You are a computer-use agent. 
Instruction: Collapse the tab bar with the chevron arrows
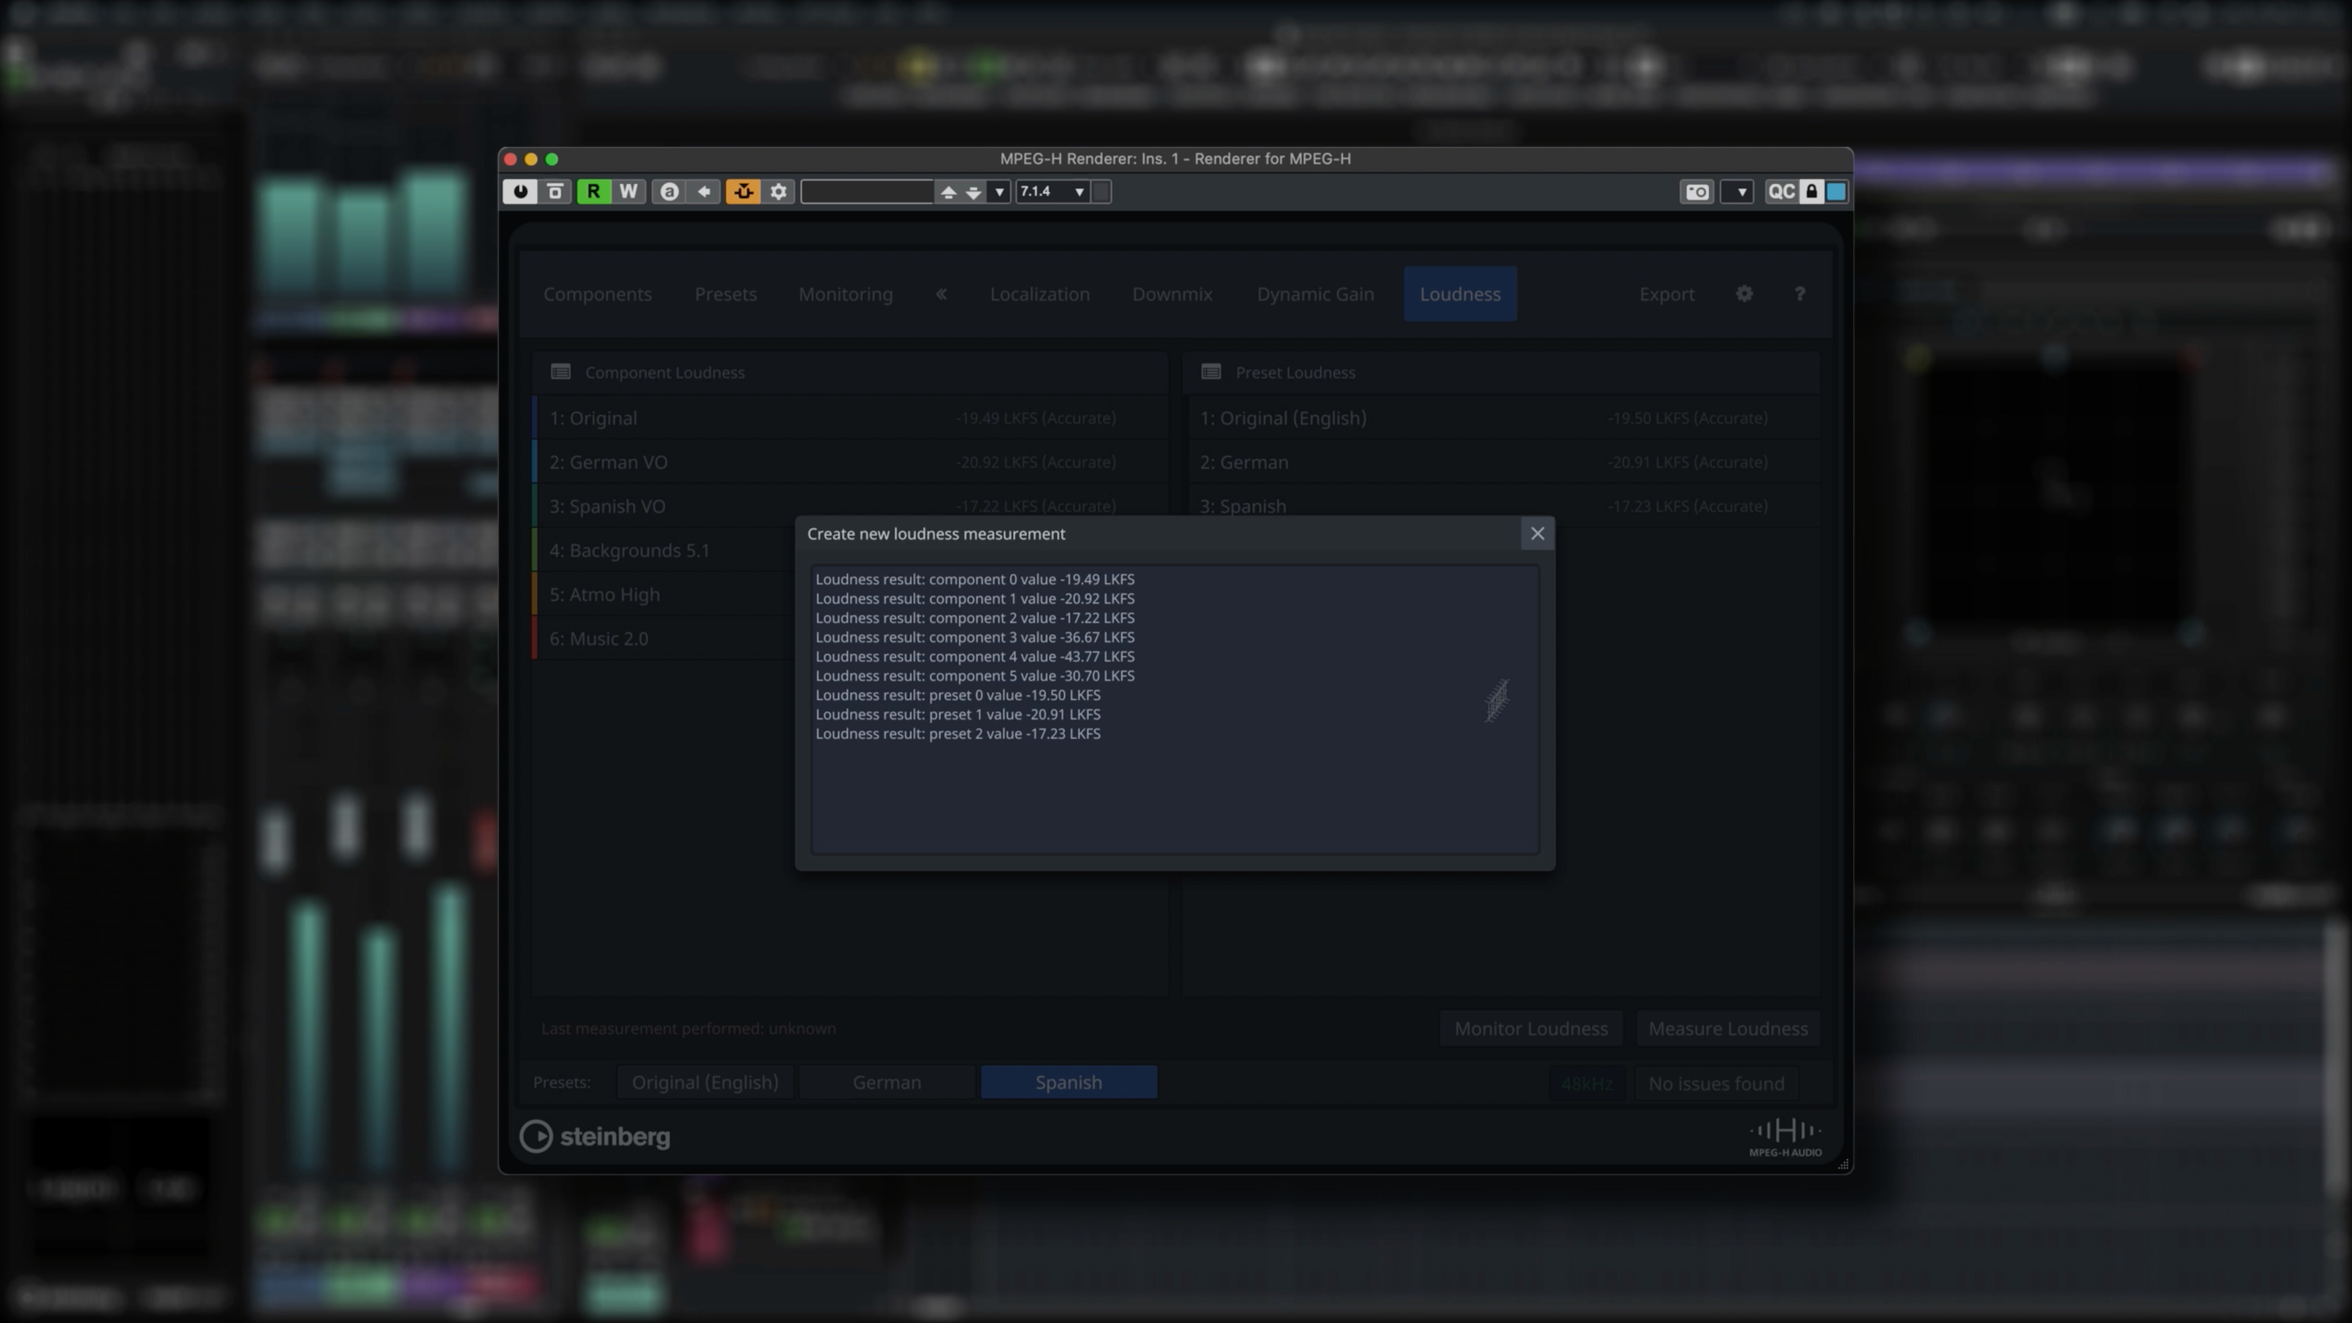(x=940, y=294)
